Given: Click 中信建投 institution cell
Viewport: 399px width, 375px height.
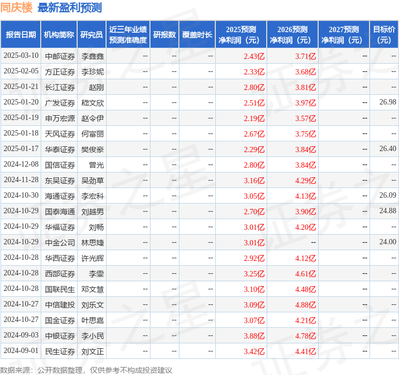Looking at the screenshot, I should 60,305.
